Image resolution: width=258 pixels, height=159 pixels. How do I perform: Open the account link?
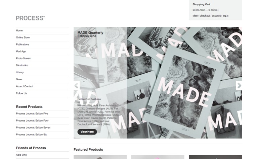216,16
